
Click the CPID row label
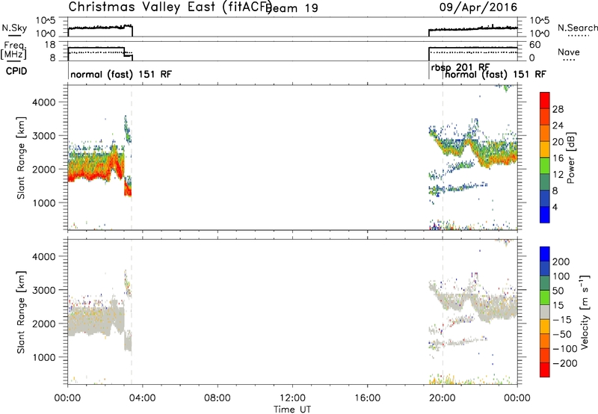point(16,71)
